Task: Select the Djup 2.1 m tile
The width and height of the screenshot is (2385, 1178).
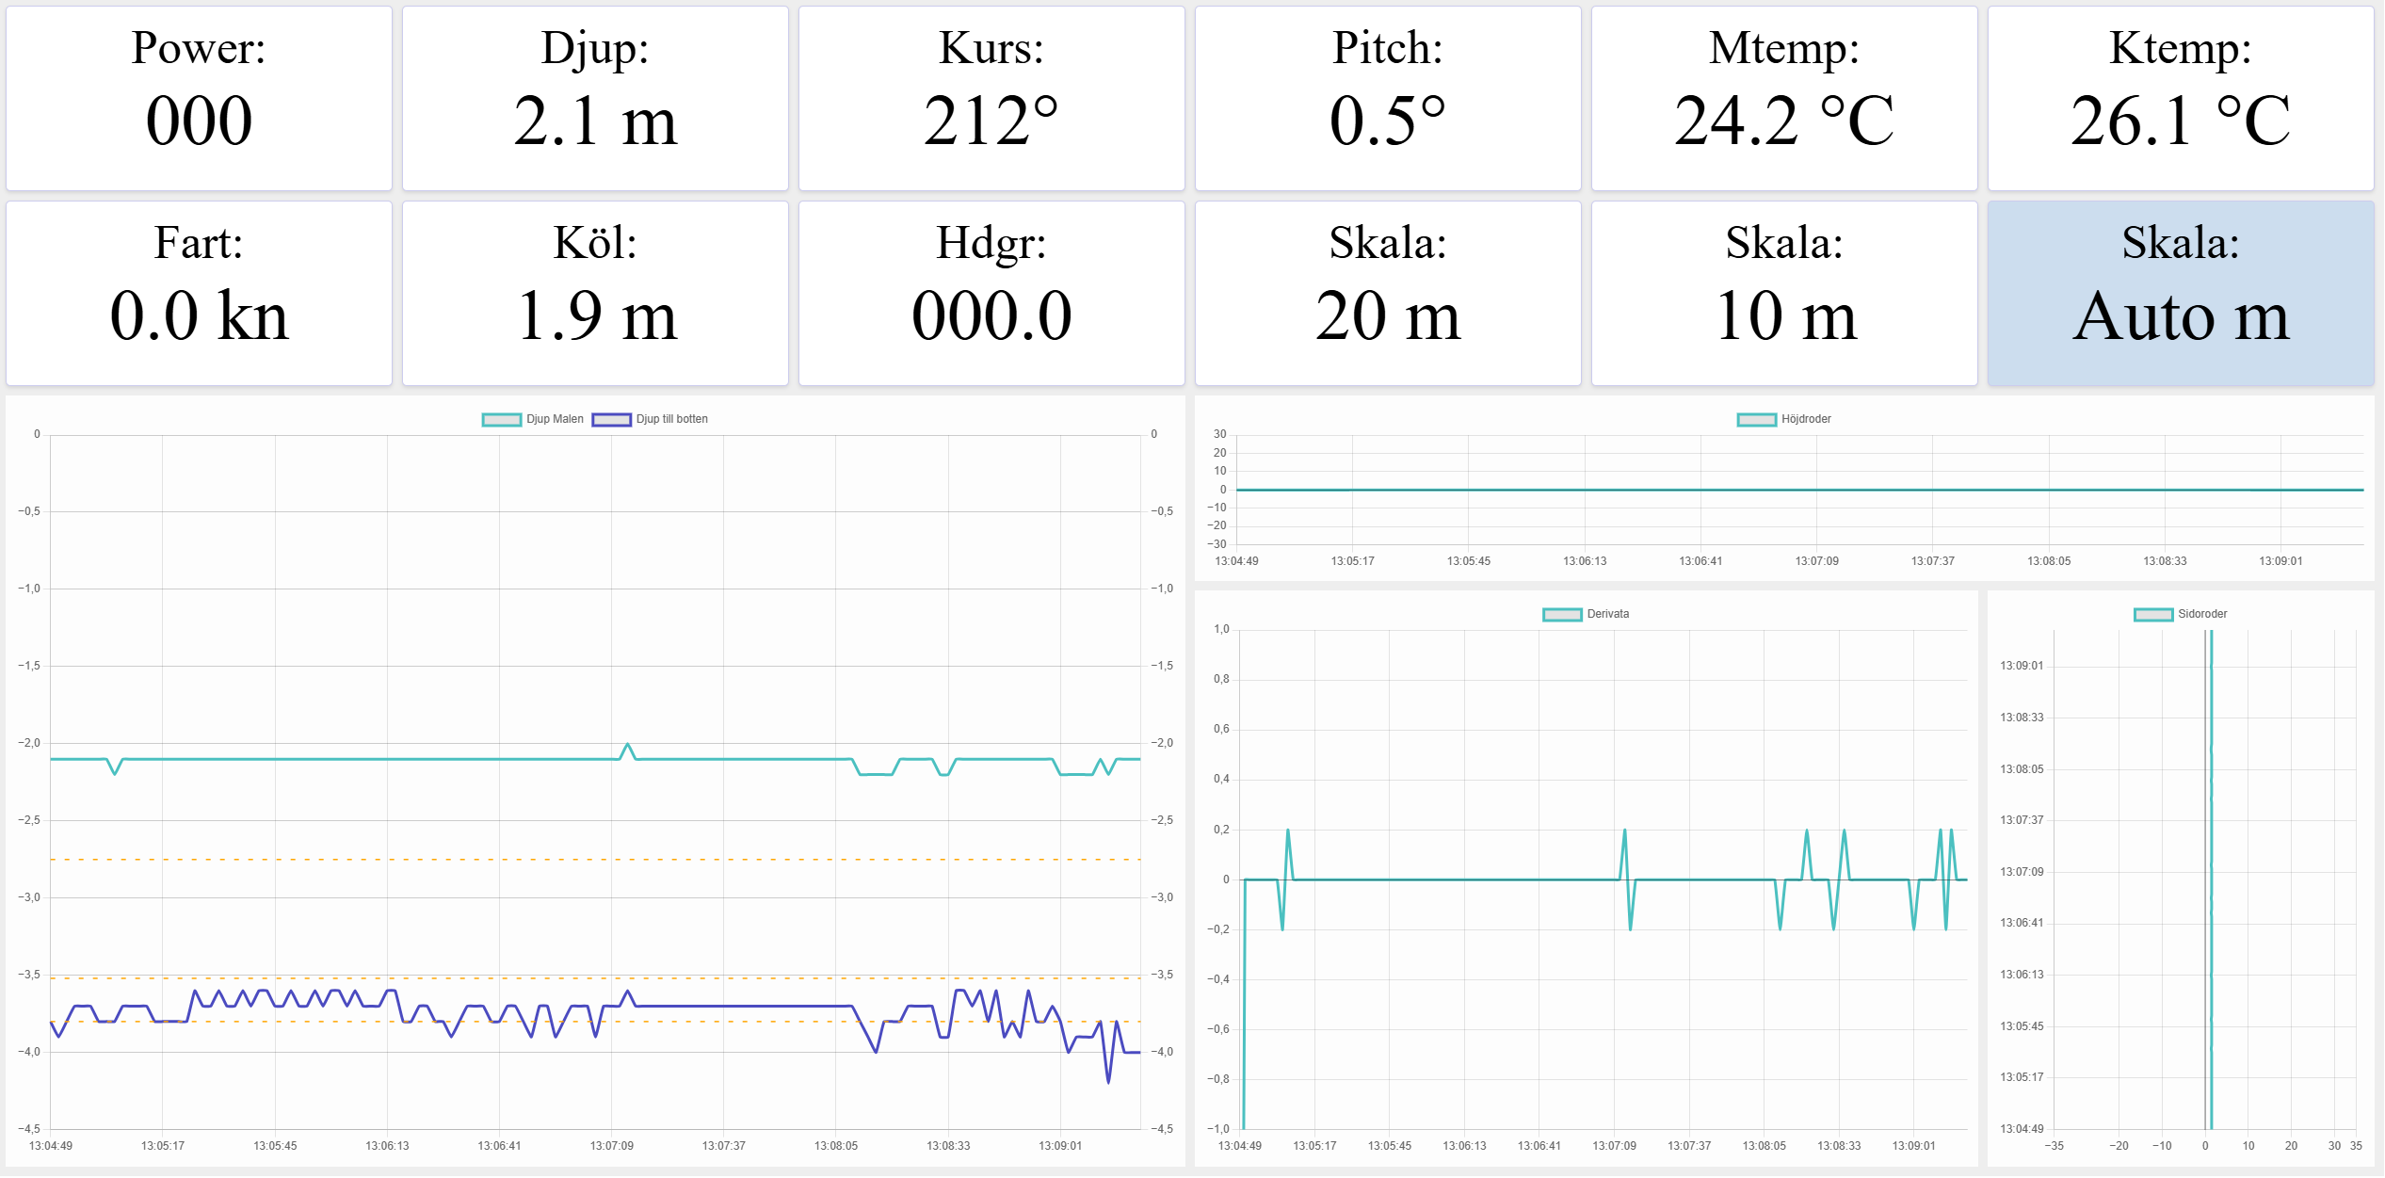Action: point(595,99)
